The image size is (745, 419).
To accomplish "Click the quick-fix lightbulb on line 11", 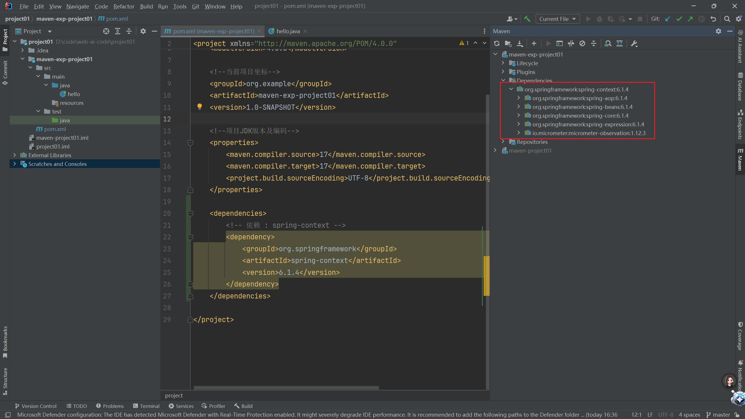I will (200, 107).
